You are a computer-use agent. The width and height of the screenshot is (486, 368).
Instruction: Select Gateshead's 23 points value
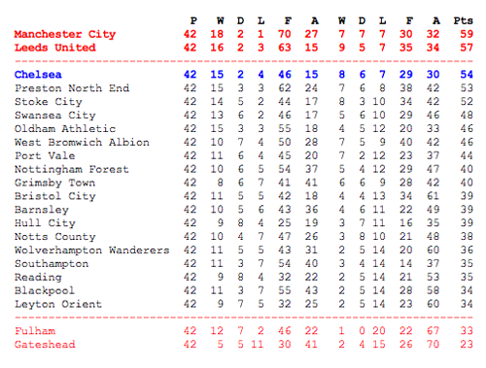[467, 345]
